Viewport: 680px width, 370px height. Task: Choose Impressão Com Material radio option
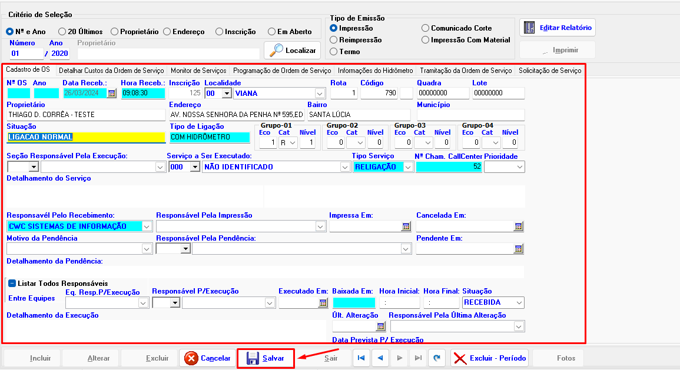pyautogui.click(x=426, y=40)
